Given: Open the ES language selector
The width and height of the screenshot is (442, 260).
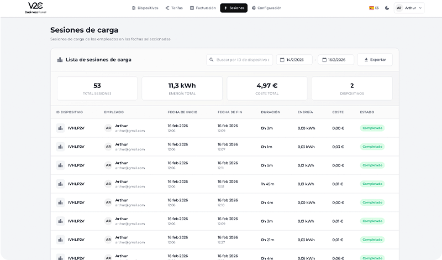Looking at the screenshot, I should pyautogui.click(x=374, y=8).
